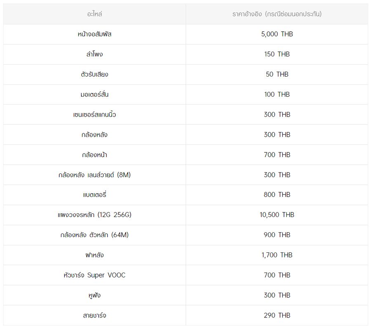The height and width of the screenshot is (329, 371).
Task: Select กล้องหลัง เลนส์วายด์ (8M) cell
Action: 94,175
